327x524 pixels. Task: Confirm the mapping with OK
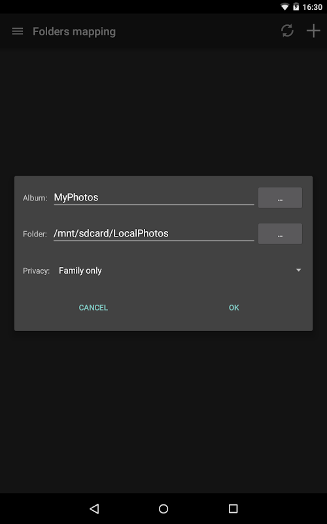coord(234,307)
